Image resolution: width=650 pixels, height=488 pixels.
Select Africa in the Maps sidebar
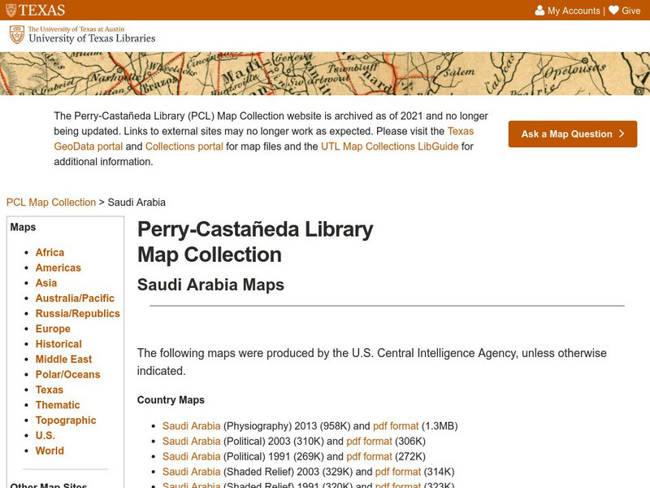point(50,253)
